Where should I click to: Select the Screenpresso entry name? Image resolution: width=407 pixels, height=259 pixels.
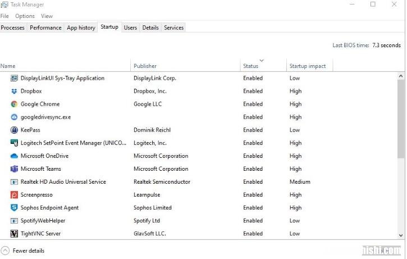click(x=36, y=195)
